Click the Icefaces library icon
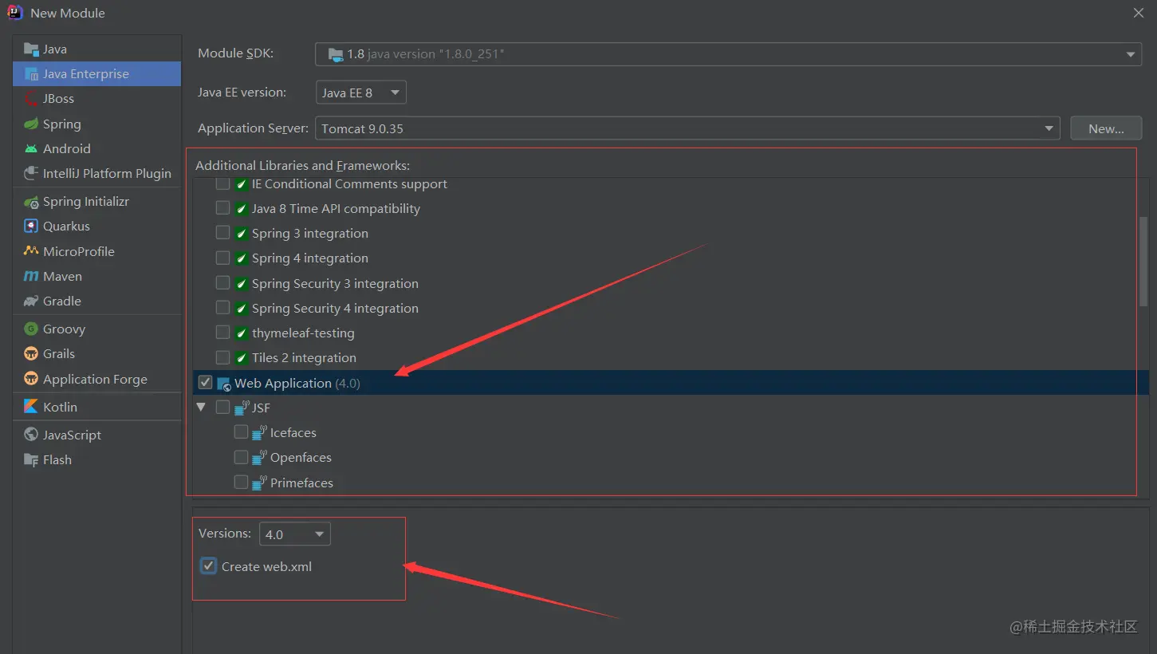Viewport: 1157px width, 654px height. pyautogui.click(x=260, y=433)
